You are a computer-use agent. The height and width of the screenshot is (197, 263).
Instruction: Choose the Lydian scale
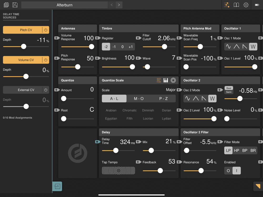click(x=166, y=118)
